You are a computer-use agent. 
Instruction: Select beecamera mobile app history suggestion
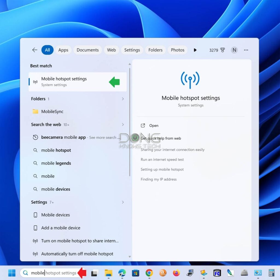click(x=77, y=137)
